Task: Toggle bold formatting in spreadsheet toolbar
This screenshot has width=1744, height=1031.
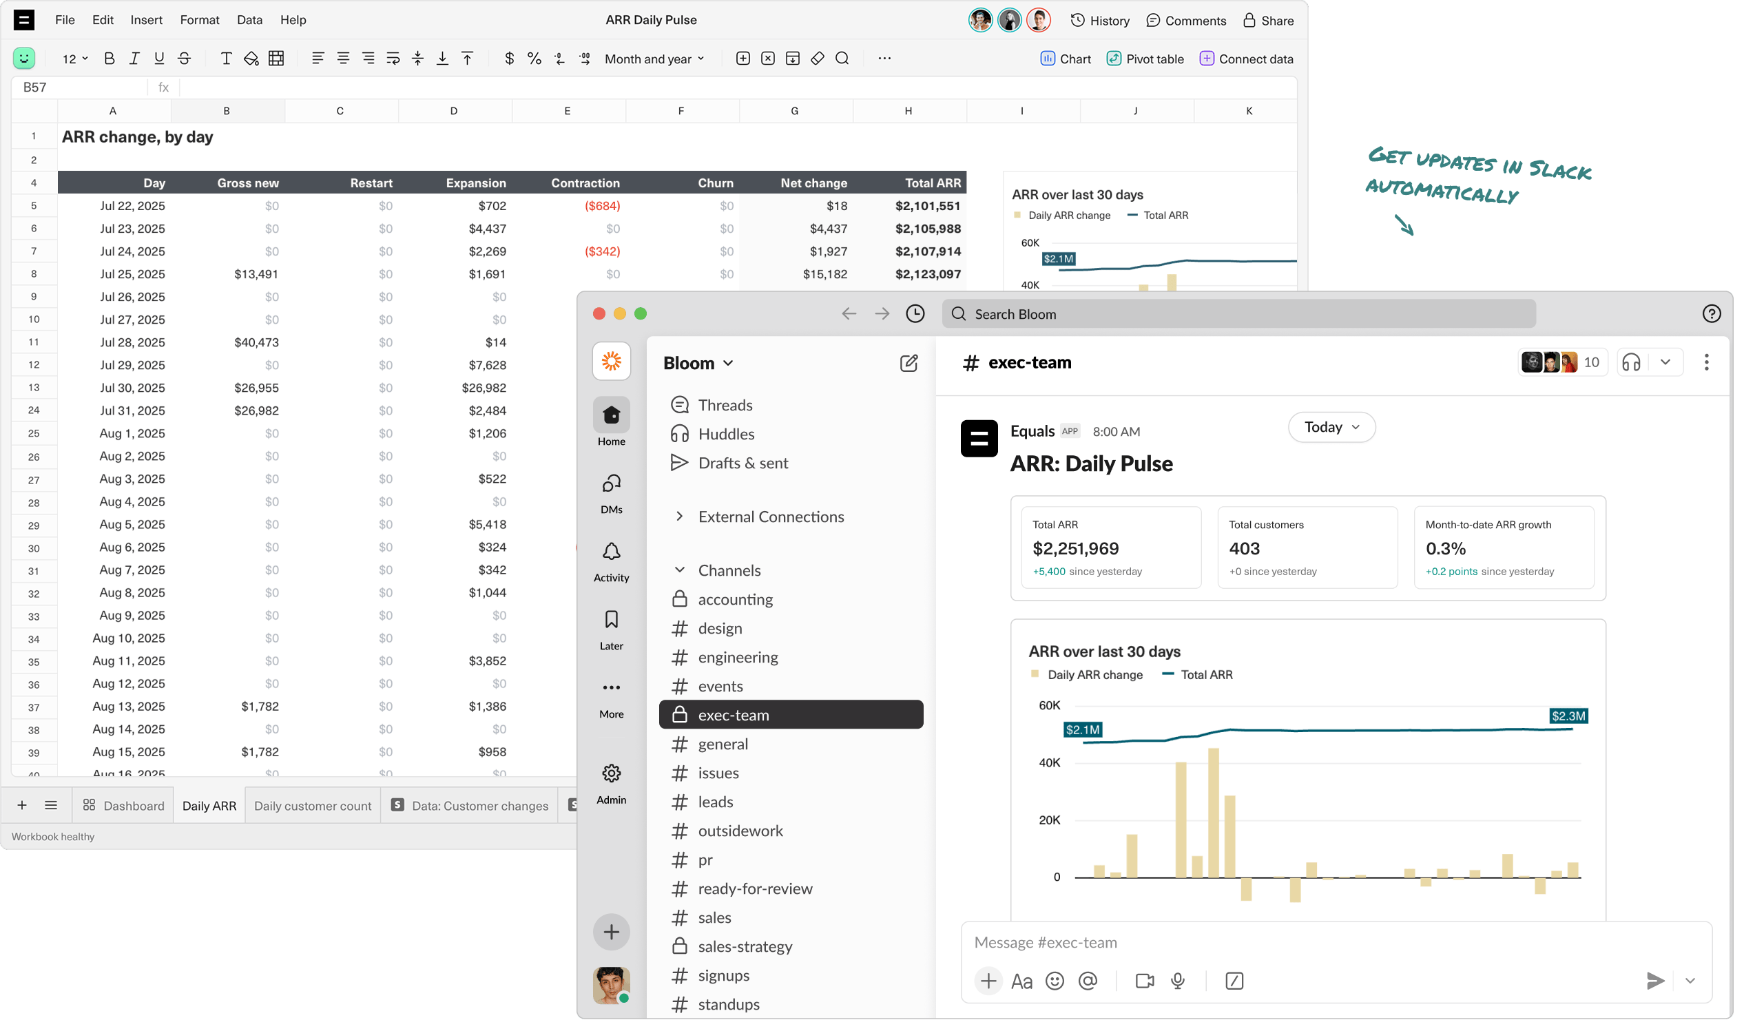Action: (109, 59)
